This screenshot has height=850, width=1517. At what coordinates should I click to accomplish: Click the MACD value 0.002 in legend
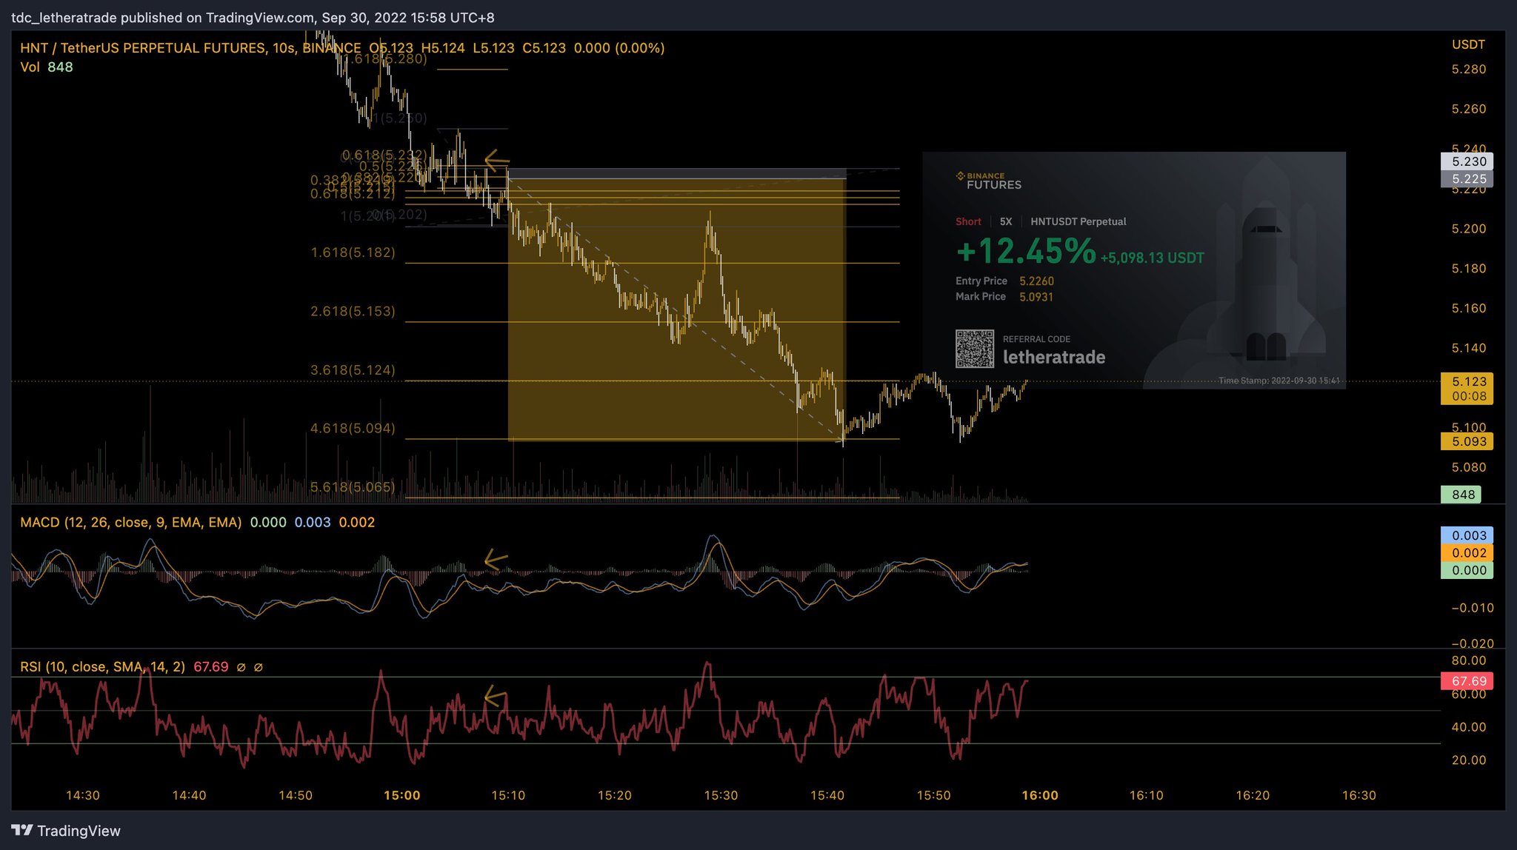point(357,523)
